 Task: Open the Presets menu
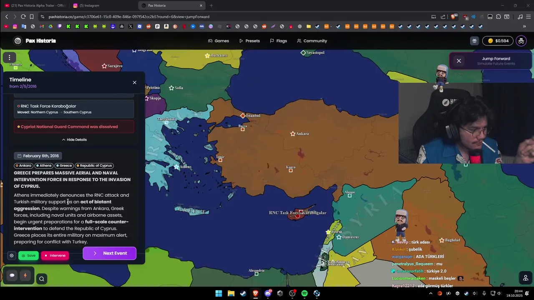click(249, 41)
